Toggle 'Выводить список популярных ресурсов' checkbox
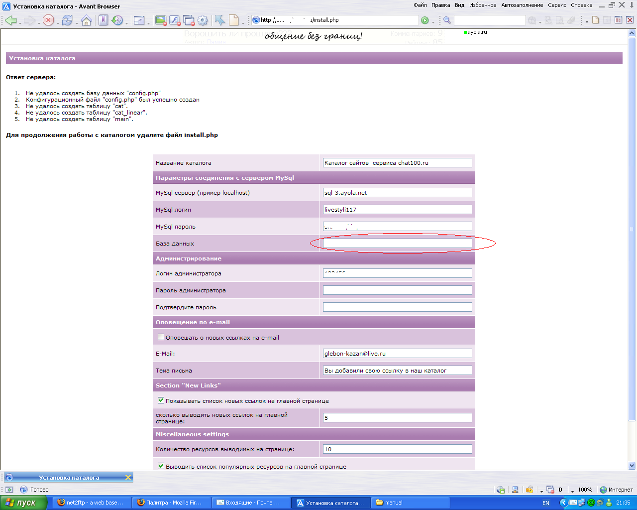 161,466
